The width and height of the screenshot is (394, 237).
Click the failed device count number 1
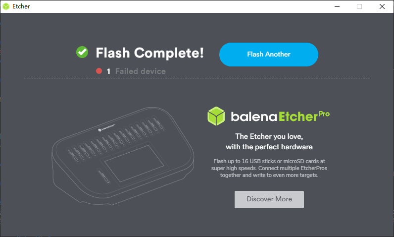(x=108, y=71)
